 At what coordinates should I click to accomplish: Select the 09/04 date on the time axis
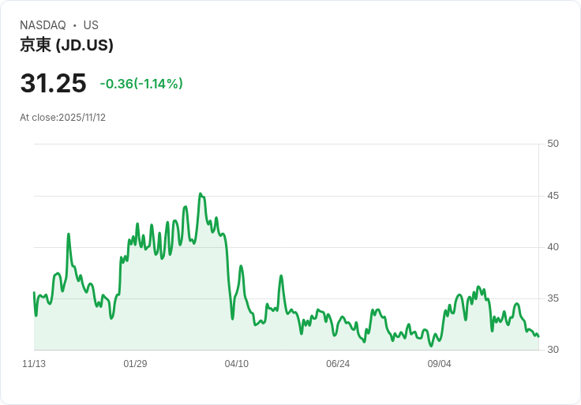pyautogui.click(x=440, y=364)
